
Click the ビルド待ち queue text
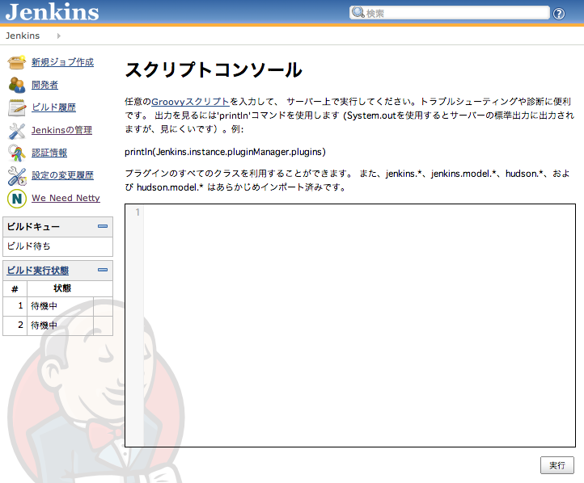click(28, 246)
